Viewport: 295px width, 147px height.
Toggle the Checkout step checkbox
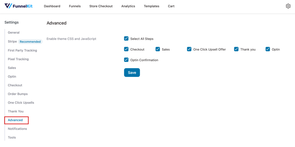126,49
